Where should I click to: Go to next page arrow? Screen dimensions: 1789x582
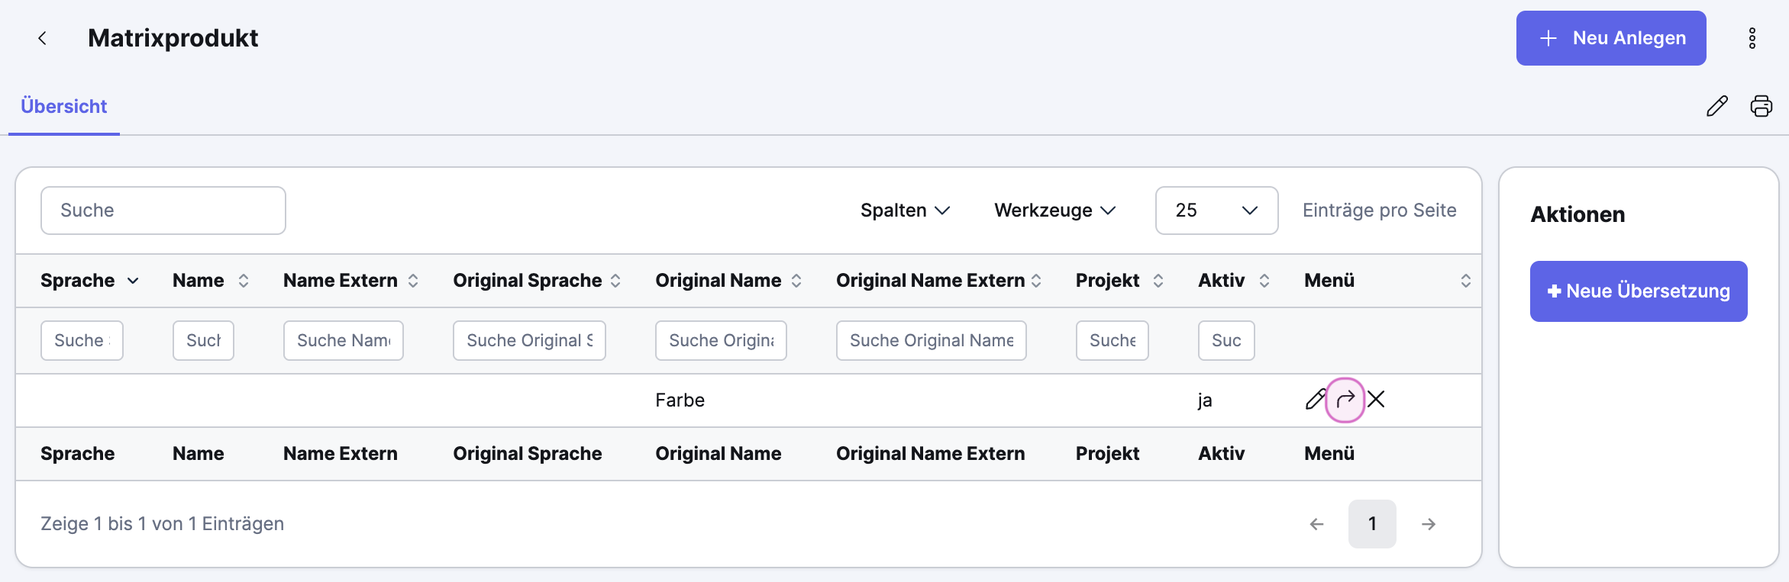[1428, 524]
